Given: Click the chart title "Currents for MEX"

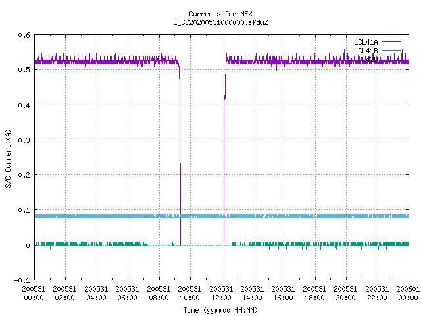Looking at the screenshot, I should coord(220,14).
